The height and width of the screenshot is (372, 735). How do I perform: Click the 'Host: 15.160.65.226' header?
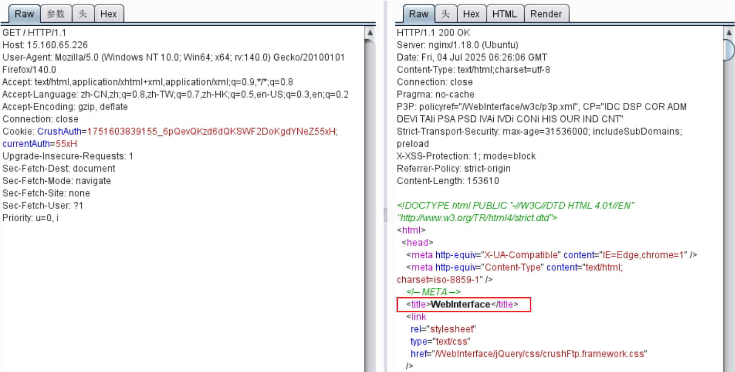tap(45, 45)
